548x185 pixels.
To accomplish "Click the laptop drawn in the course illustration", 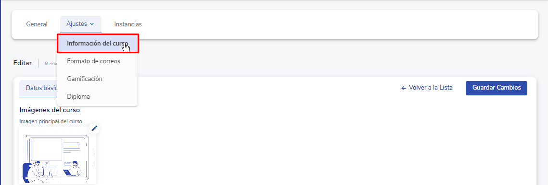I will point(67,172).
